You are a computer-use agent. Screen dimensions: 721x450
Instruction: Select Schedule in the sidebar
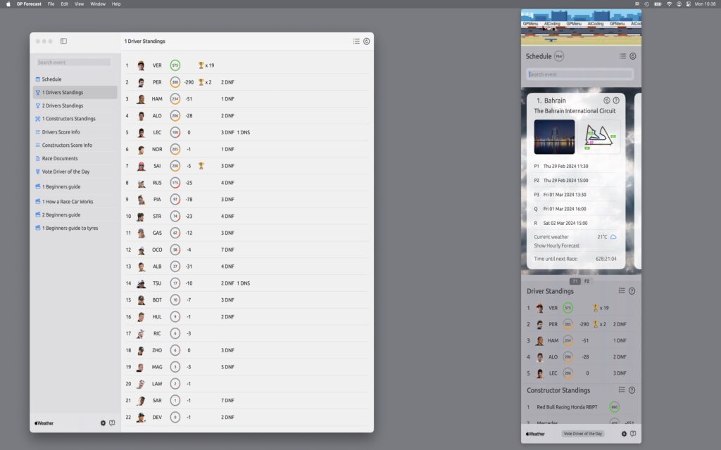(x=76, y=79)
